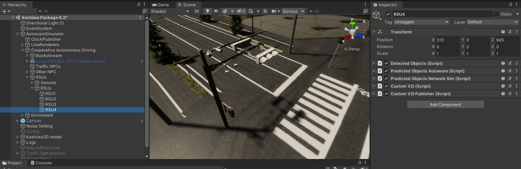This screenshot has width=521, height=169.
Task: Lock the Inspector panel with the padlock icon
Action: pos(510,5)
